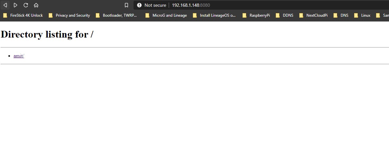Expand the NextCloudPi bookmark folder

(314, 15)
